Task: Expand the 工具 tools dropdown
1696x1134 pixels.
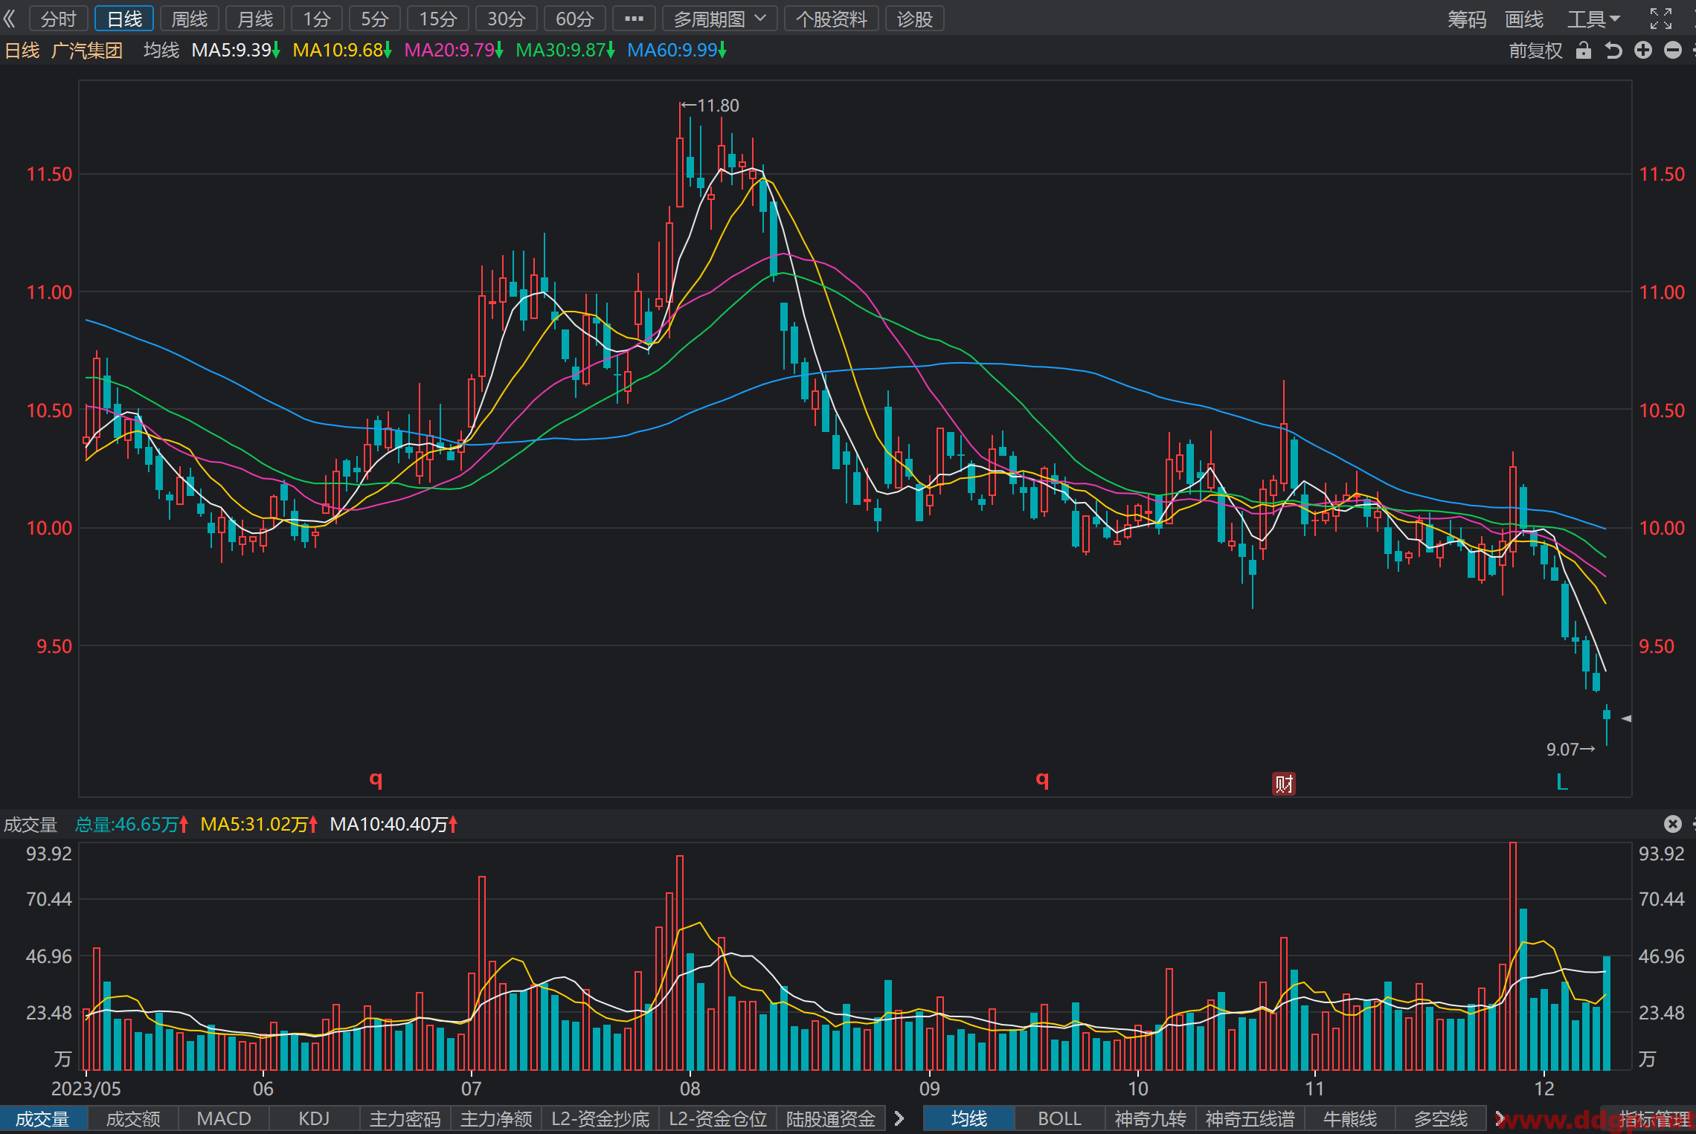Action: (1593, 19)
